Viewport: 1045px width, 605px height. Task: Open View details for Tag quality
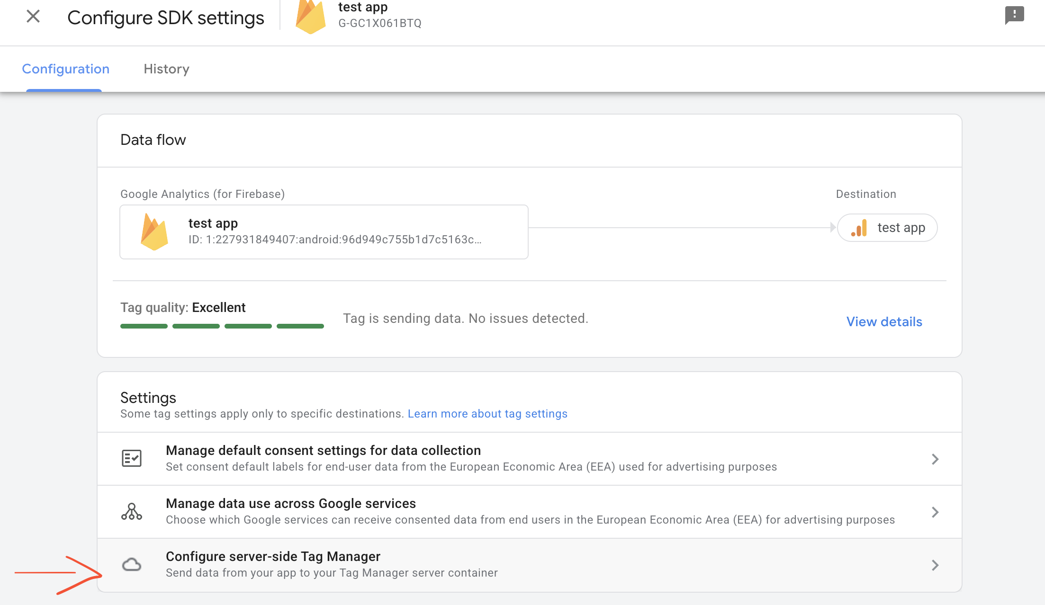[x=883, y=321]
